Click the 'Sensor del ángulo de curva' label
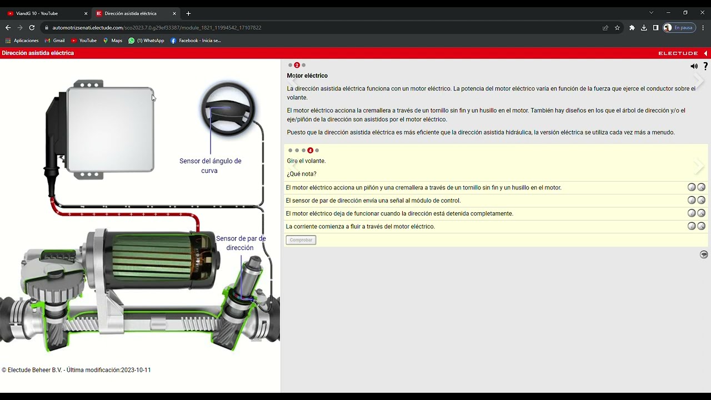 point(210,166)
